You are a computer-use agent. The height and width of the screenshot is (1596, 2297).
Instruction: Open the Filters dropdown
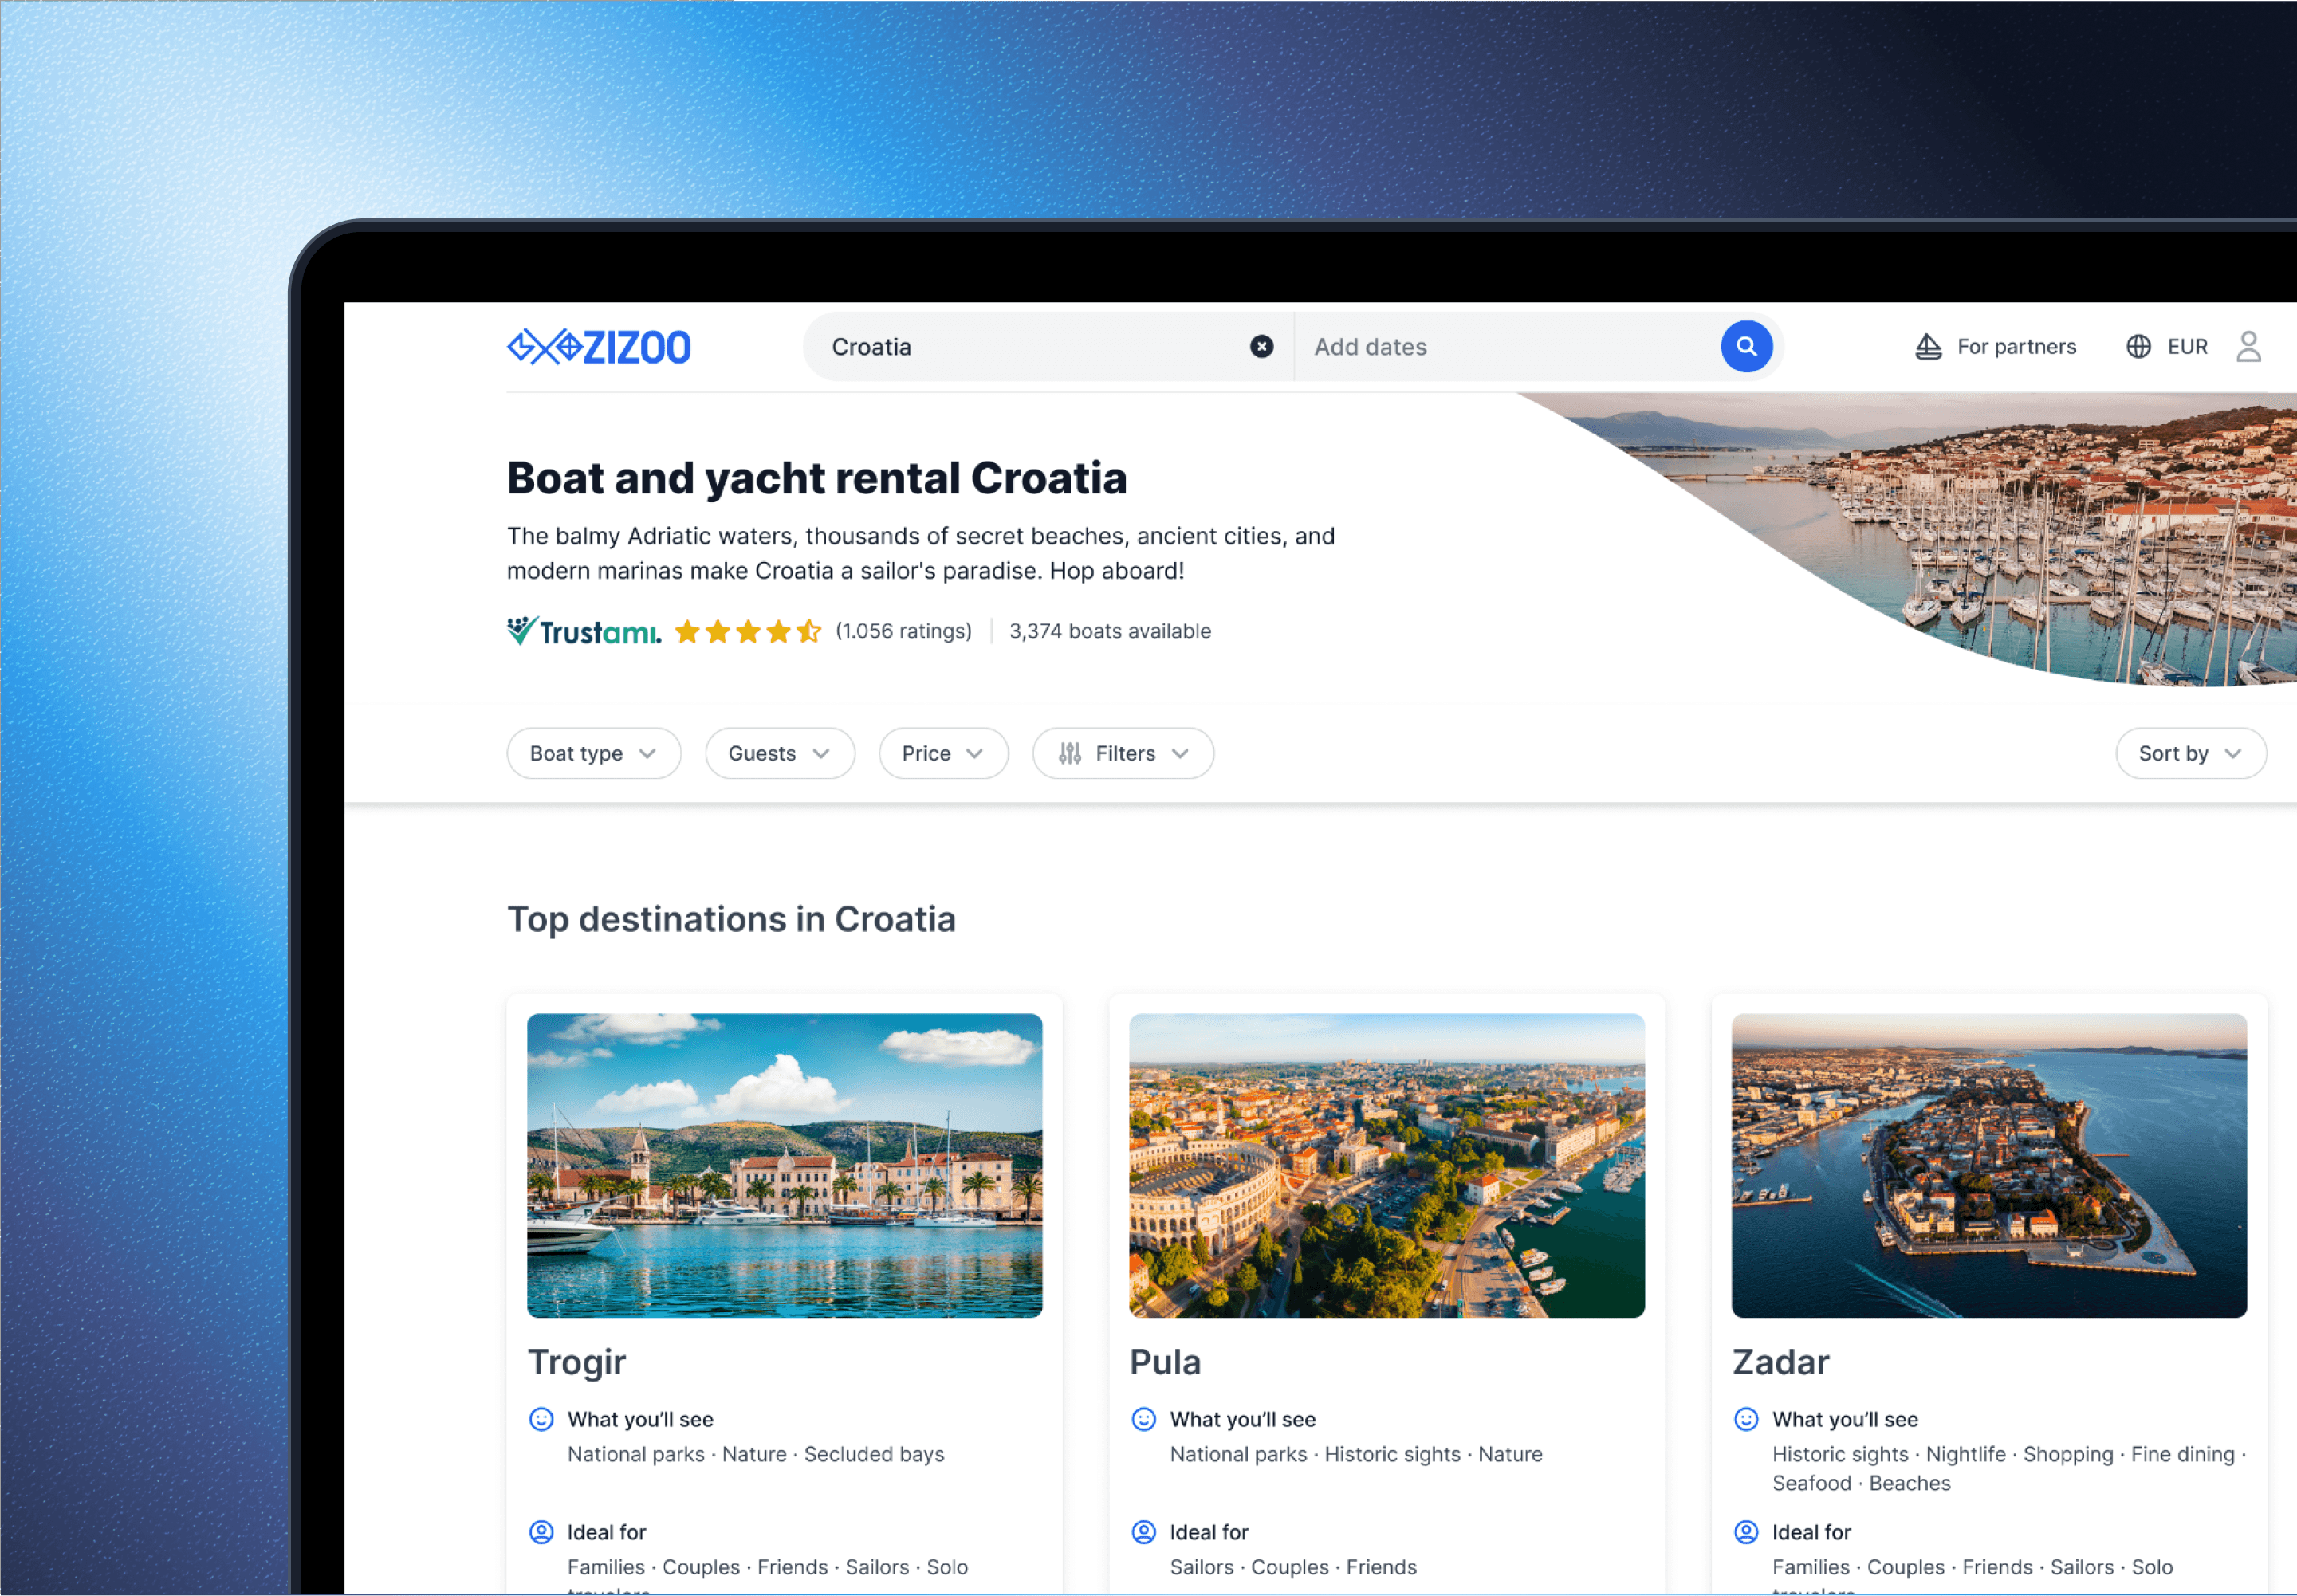coord(1123,753)
